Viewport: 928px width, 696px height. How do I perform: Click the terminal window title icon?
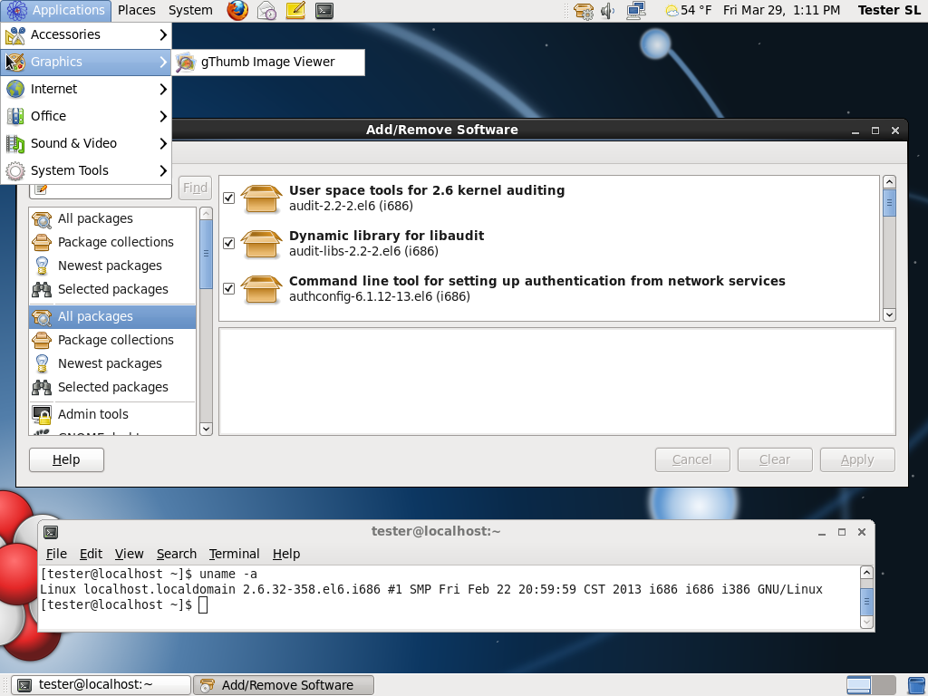pos(51,532)
